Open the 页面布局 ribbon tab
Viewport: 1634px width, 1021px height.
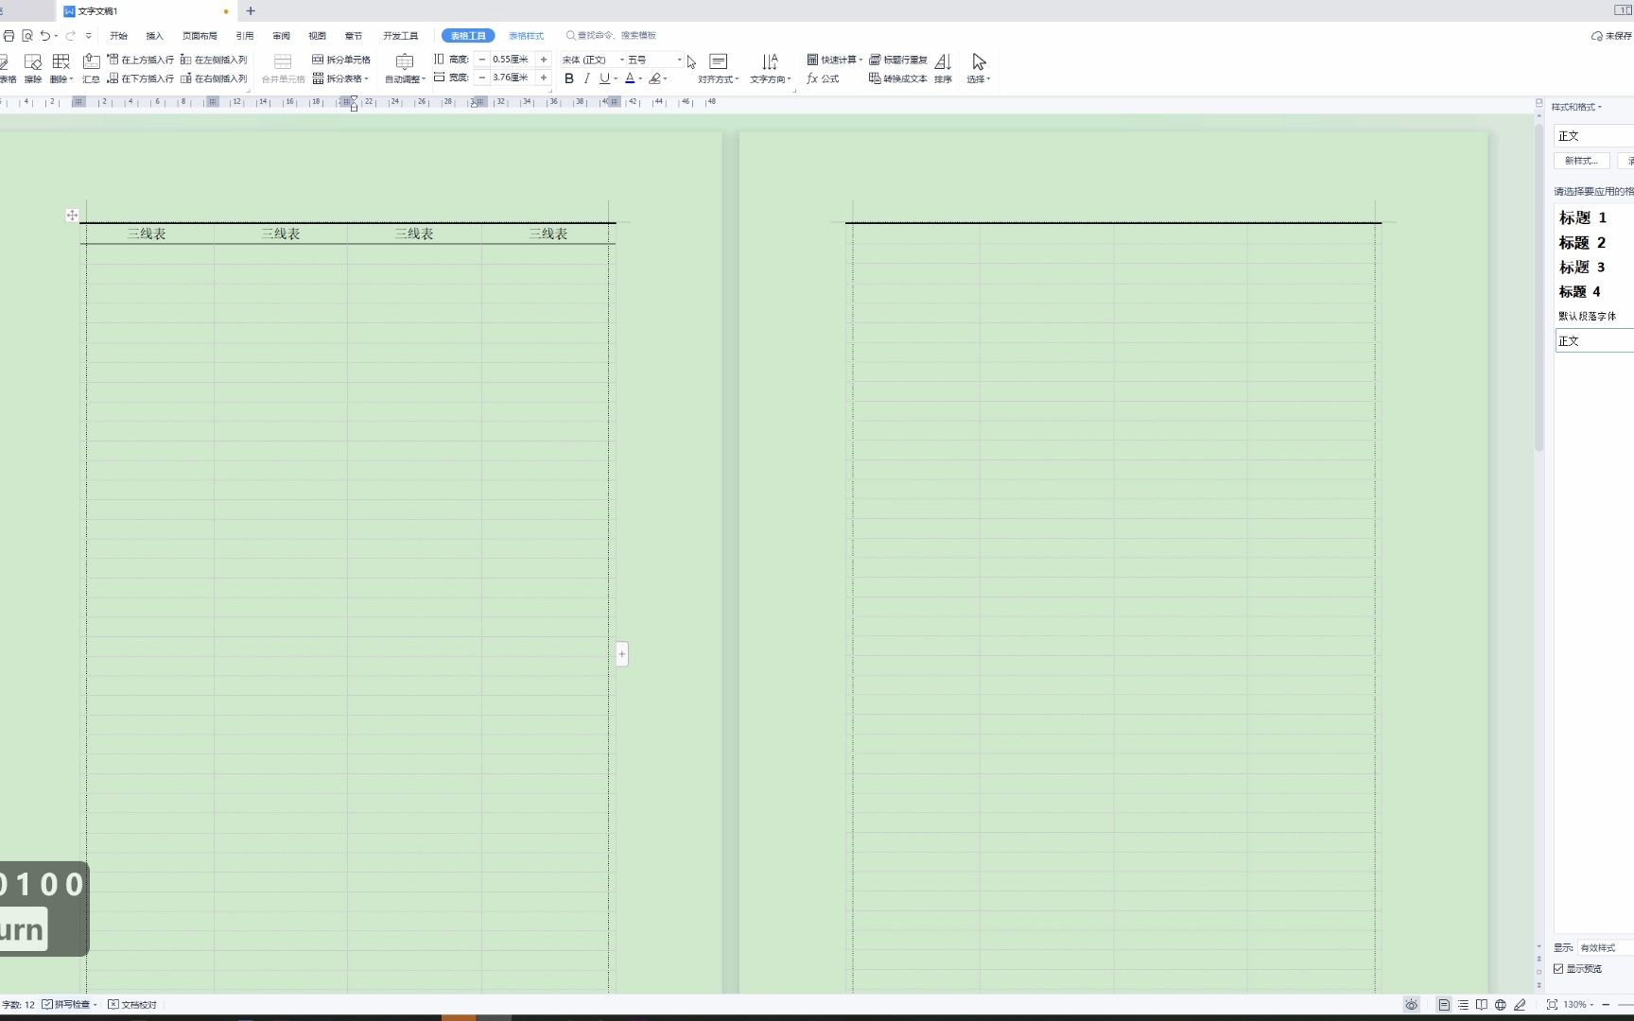click(200, 36)
